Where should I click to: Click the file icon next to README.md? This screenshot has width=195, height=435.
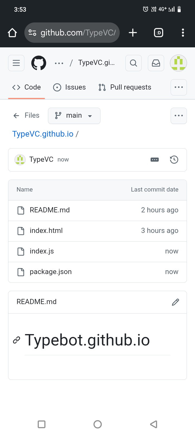21,210
